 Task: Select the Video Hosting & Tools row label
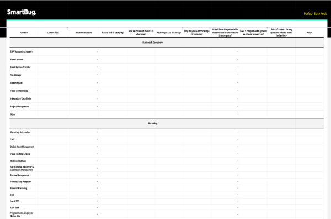pyautogui.click(x=20, y=154)
